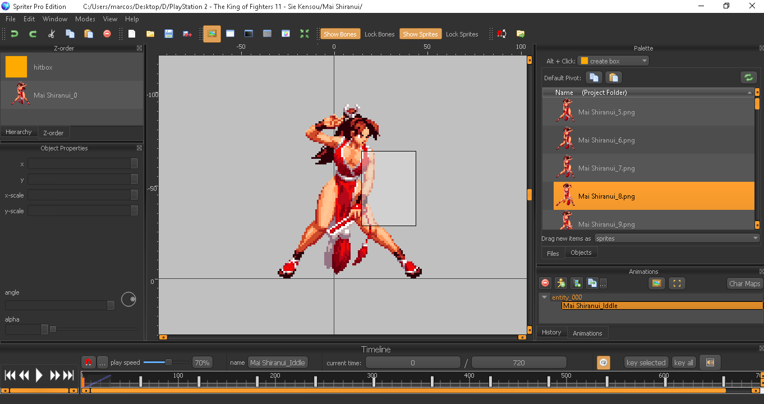Toggle the orange loop button in timeline
The image size is (764, 404).
tap(604, 362)
